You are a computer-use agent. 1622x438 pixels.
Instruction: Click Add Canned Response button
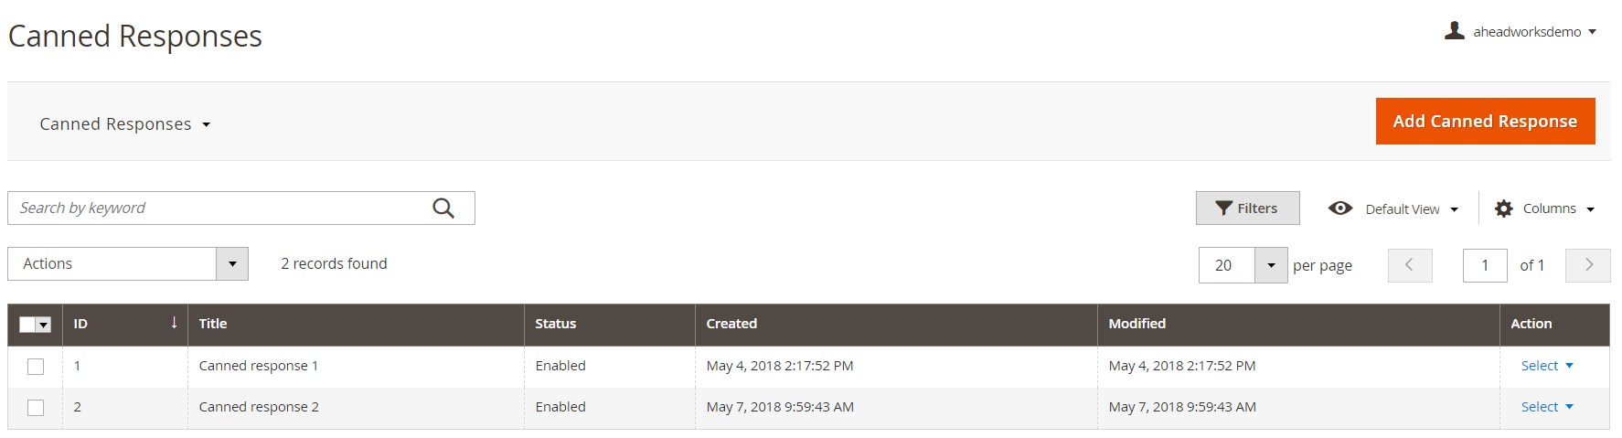[x=1485, y=121]
